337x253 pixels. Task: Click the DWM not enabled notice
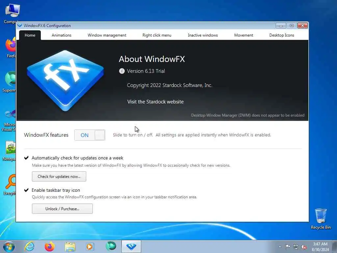pyautogui.click(x=248, y=115)
